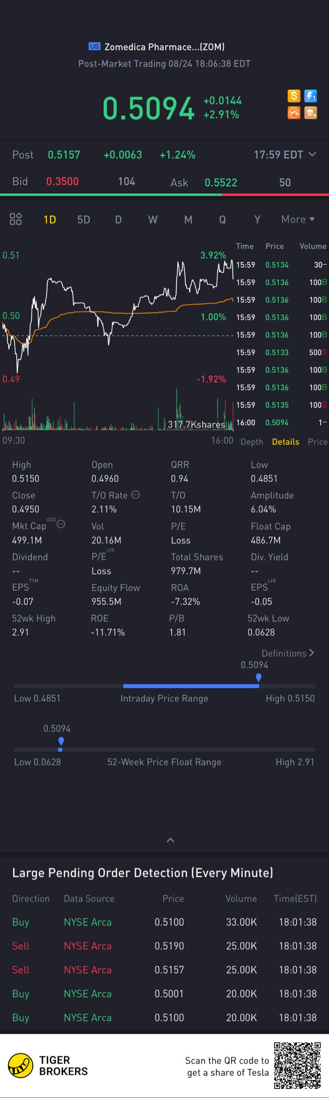Switch chart to 5D period
Screen dimensions: 329x1098
click(84, 220)
